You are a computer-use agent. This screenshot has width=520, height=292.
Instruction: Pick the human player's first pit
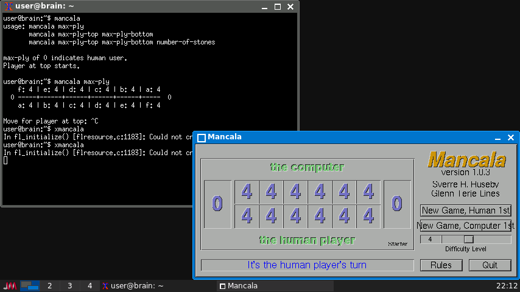tap(247, 217)
